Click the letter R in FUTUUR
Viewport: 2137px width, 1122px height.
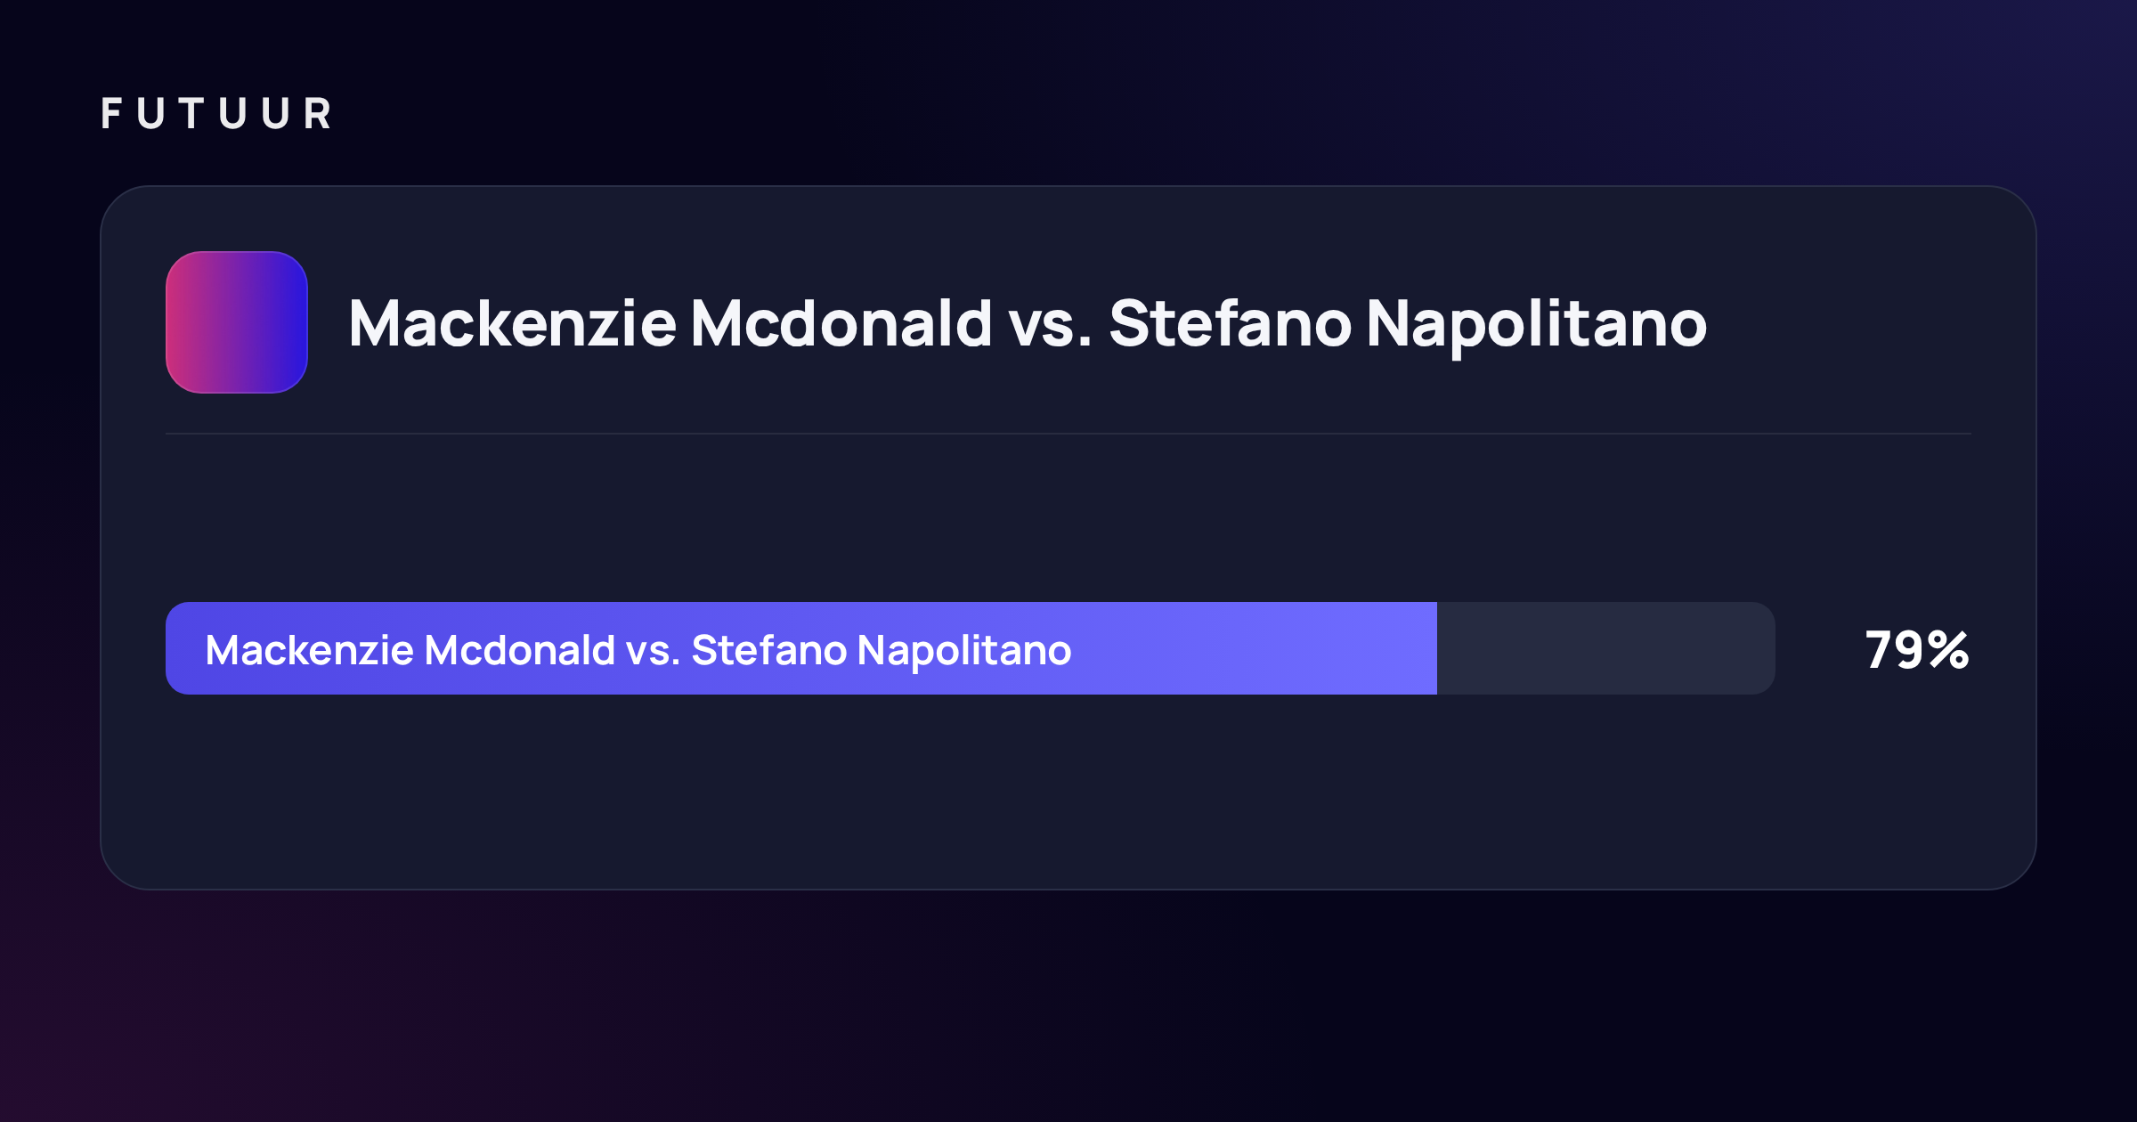(x=317, y=114)
